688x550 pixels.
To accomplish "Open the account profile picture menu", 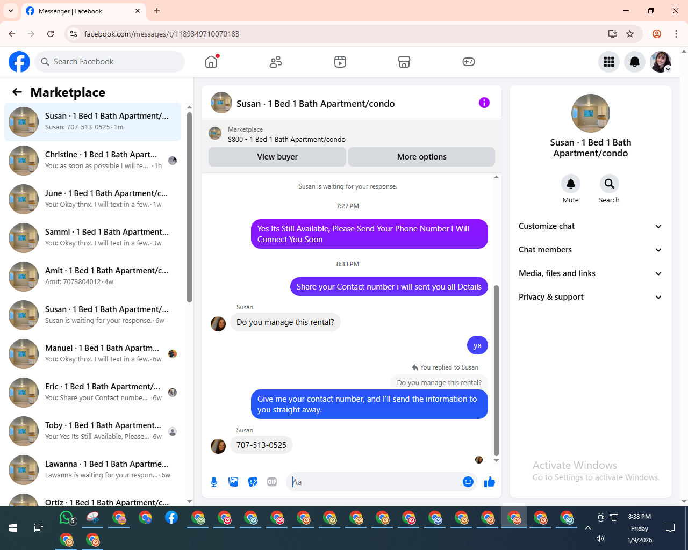I will pos(661,62).
